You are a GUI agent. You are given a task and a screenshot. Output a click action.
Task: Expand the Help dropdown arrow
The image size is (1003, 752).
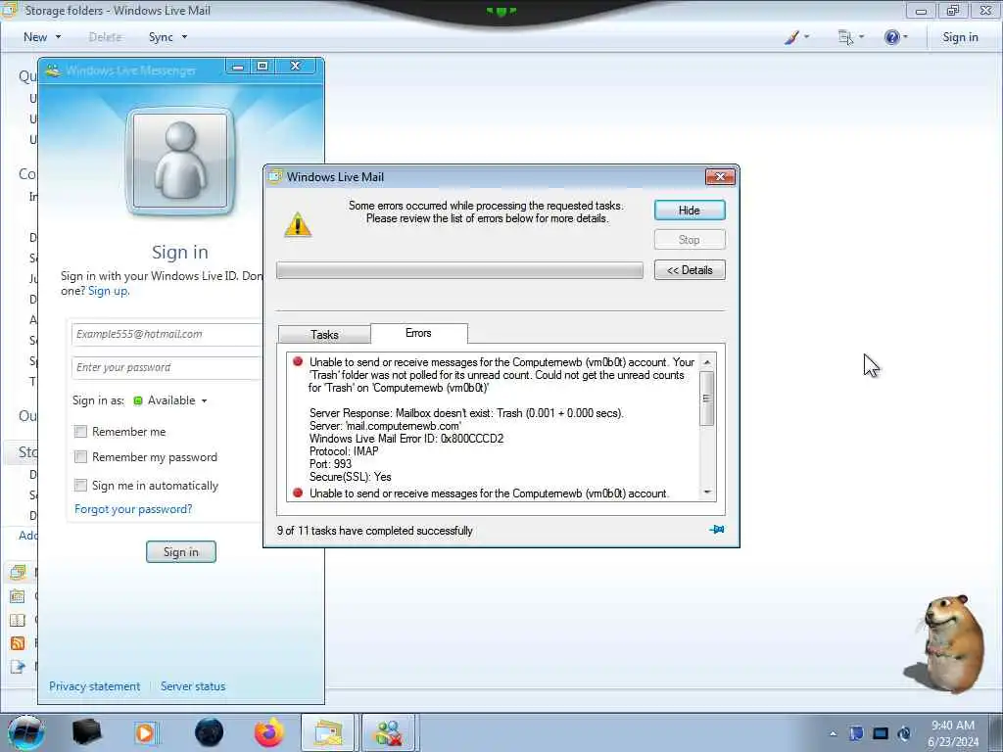pyautogui.click(x=905, y=37)
